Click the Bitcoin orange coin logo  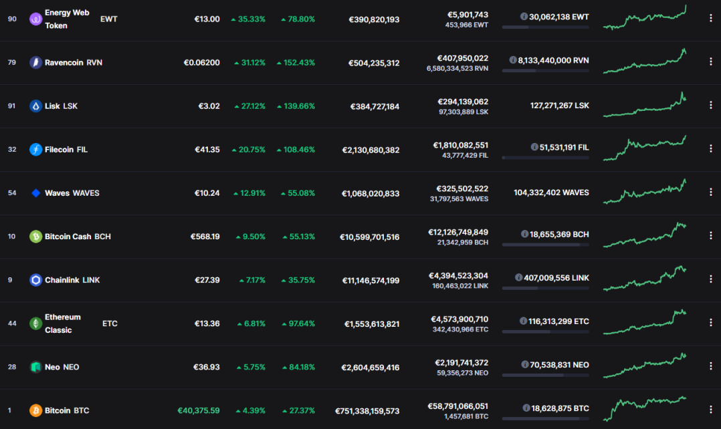36,410
